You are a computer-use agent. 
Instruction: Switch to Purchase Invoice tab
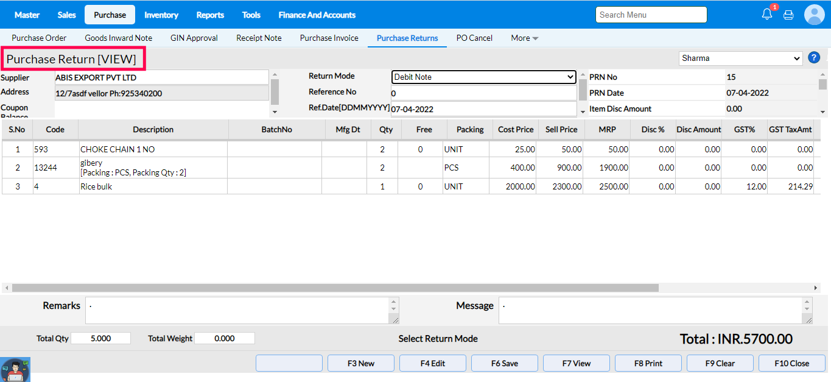click(329, 38)
